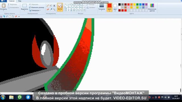Select the Fill with color bucket tool
Image resolution: width=182 pixels, height=102 pixels.
pyautogui.click(x=51, y=6)
